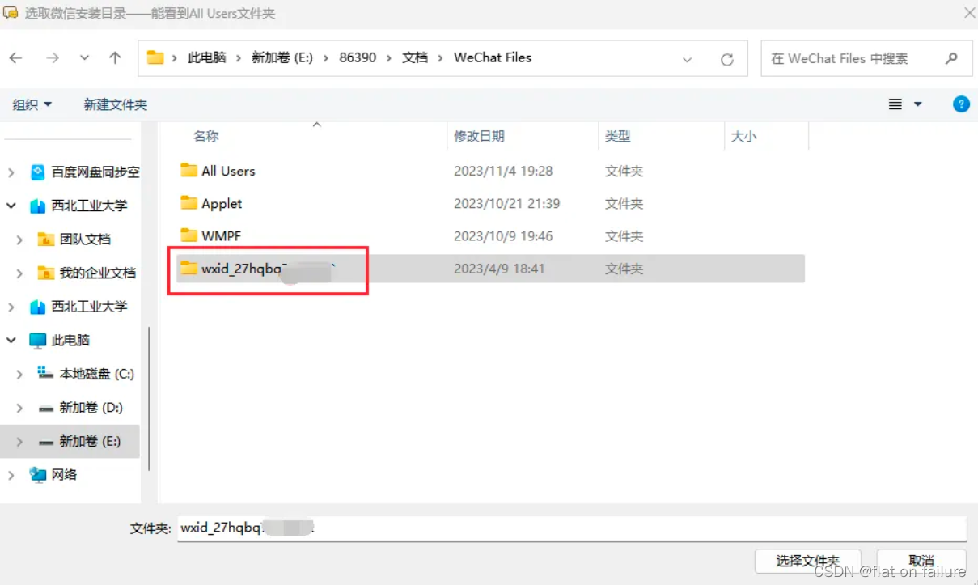Click date 2023/4/9 18:41
Screen dimensions: 978x585
pos(499,269)
